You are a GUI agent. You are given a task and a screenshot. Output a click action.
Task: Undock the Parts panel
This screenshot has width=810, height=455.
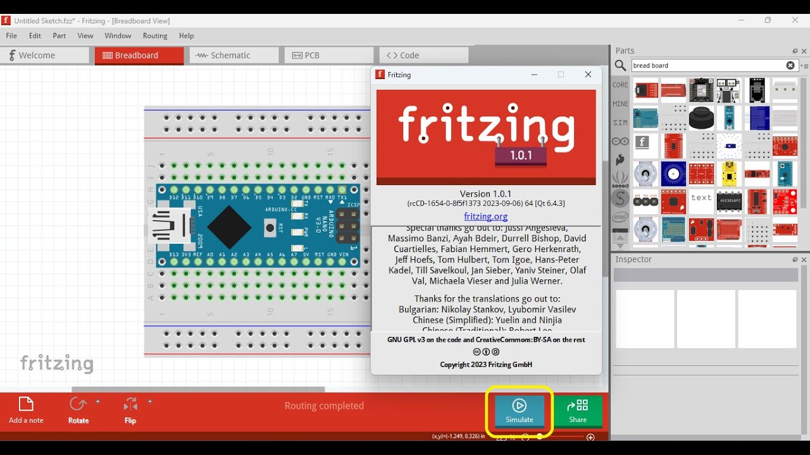(x=795, y=51)
